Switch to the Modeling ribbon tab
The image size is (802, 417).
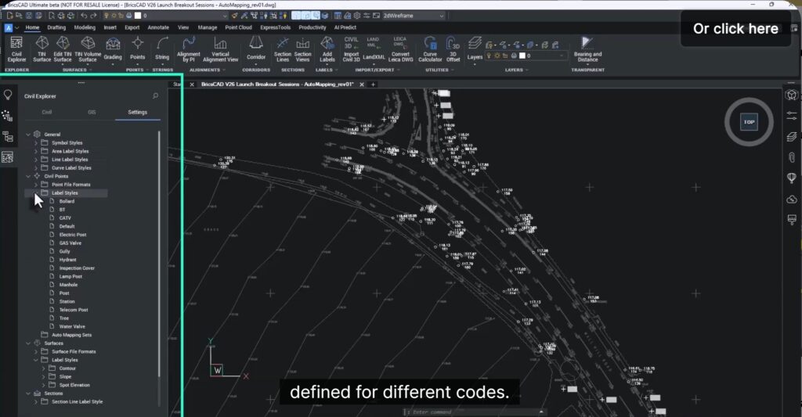85,27
